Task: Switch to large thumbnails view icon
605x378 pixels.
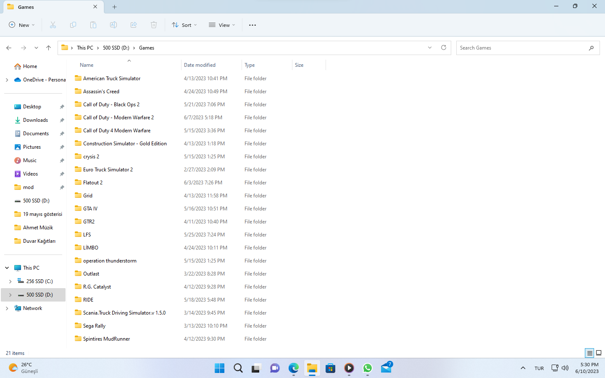Action: (599, 353)
